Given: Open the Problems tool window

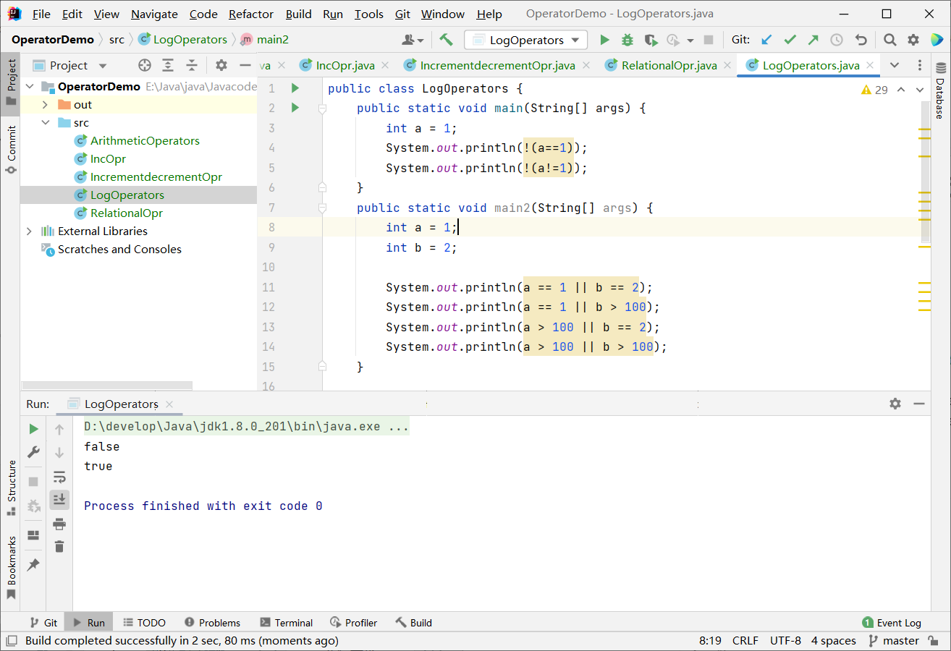Looking at the screenshot, I should [212, 623].
